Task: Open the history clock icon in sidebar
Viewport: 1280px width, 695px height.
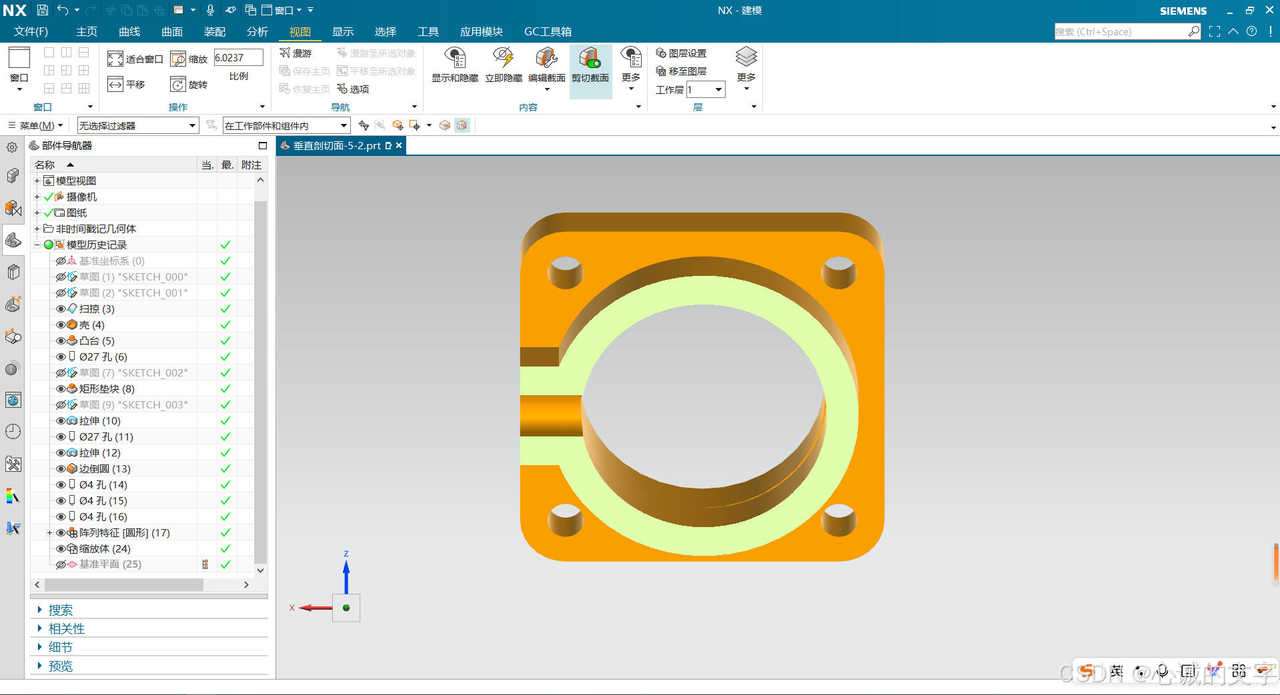Action: 13,432
